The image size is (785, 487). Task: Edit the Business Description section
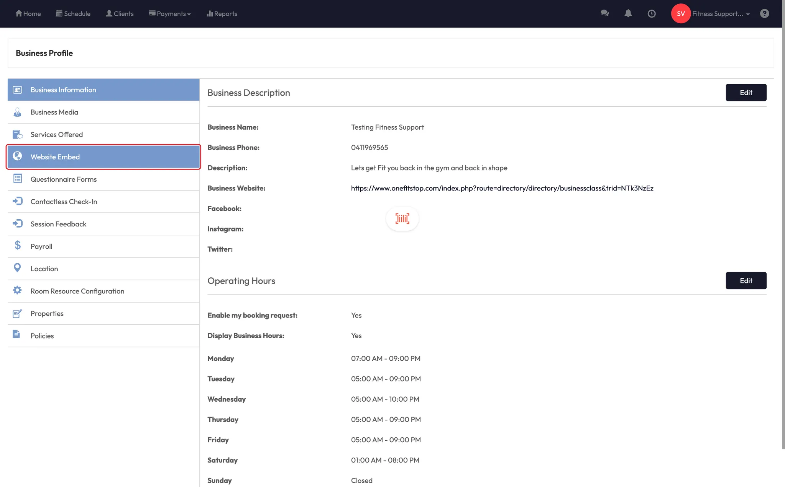746,93
